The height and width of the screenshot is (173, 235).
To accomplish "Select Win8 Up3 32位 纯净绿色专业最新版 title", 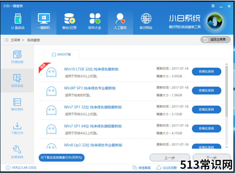I will pyautogui.click(x=93, y=145).
